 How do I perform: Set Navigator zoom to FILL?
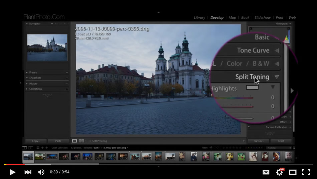point(56,23)
